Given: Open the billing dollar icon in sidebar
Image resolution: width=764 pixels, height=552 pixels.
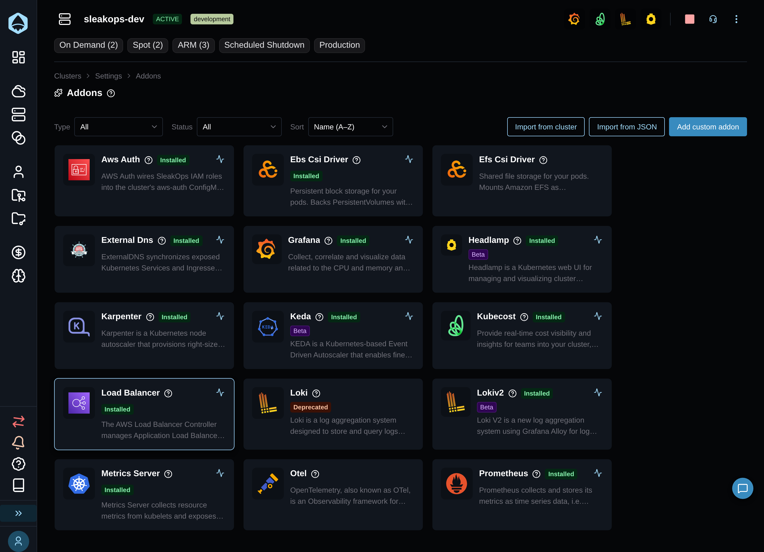Looking at the screenshot, I should click(x=19, y=252).
